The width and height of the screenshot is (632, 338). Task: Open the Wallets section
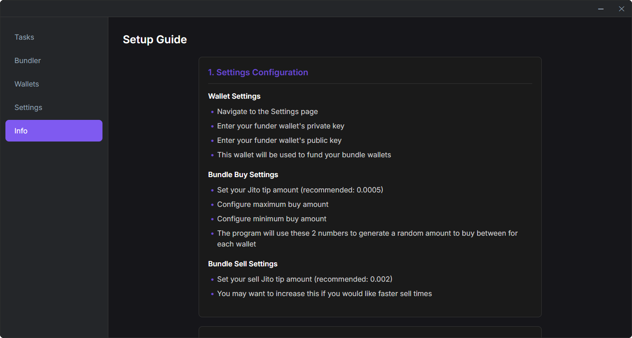point(54,84)
